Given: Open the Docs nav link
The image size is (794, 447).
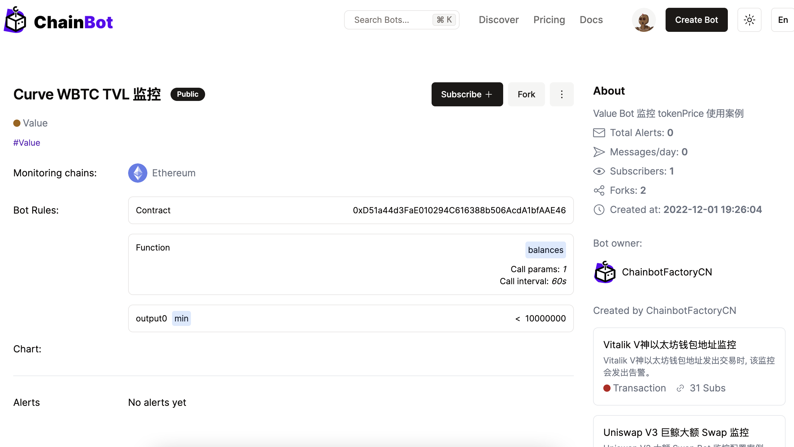Looking at the screenshot, I should point(591,20).
